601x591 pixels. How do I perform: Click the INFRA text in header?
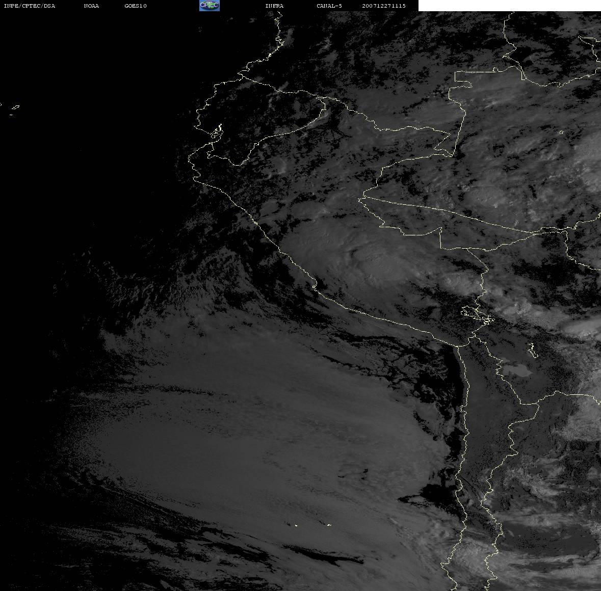click(x=274, y=6)
